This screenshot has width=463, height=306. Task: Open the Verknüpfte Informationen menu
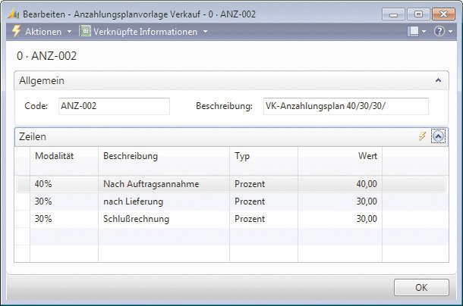[x=145, y=32]
